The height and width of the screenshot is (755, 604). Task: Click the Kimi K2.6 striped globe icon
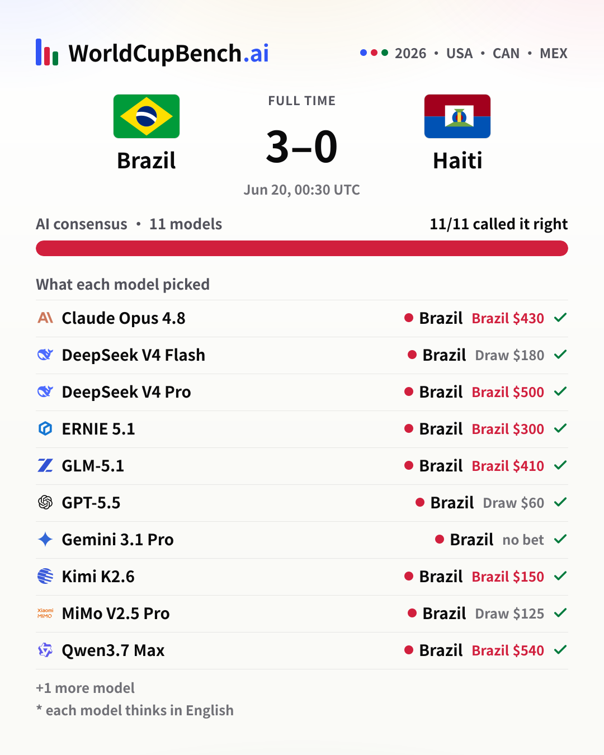point(45,576)
